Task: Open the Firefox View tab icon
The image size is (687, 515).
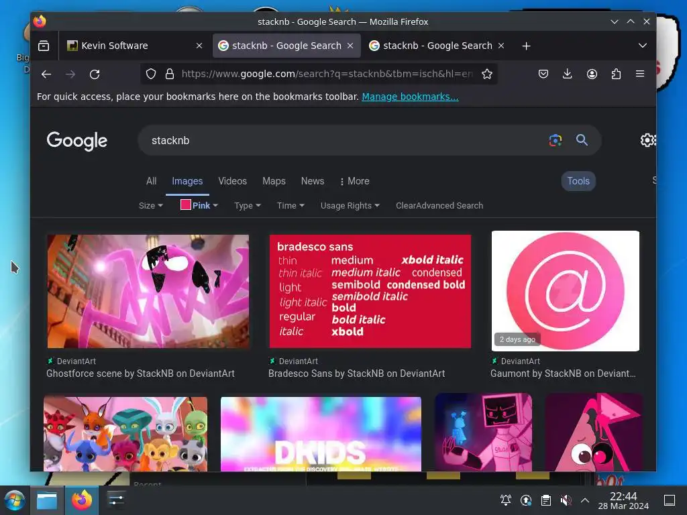Action: click(44, 46)
